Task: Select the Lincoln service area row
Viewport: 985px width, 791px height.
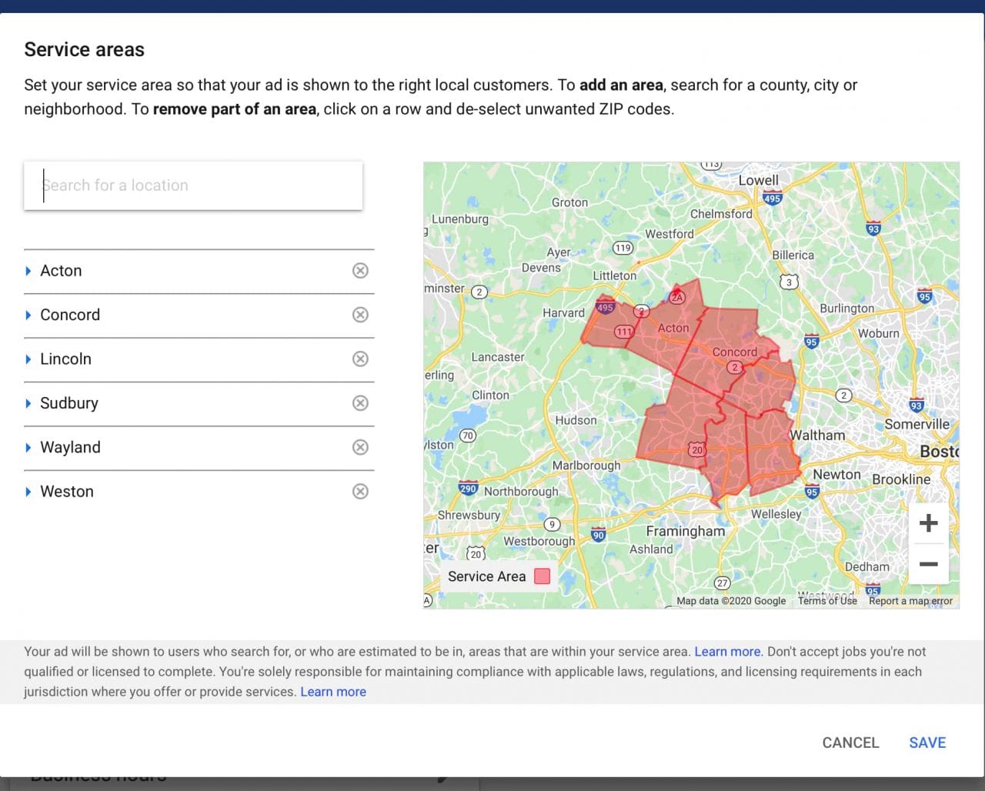Action: pos(154,359)
